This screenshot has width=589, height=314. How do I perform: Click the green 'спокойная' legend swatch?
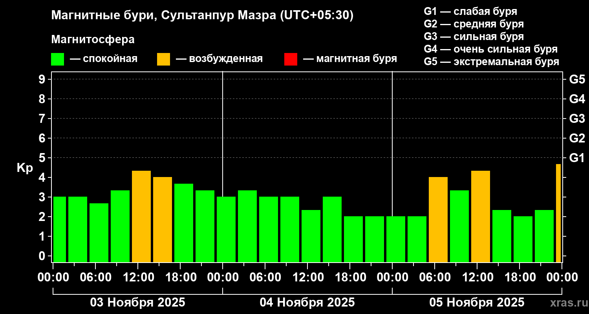pyautogui.click(x=57, y=59)
